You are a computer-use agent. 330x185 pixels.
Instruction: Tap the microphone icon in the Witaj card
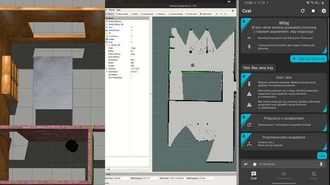249,47
